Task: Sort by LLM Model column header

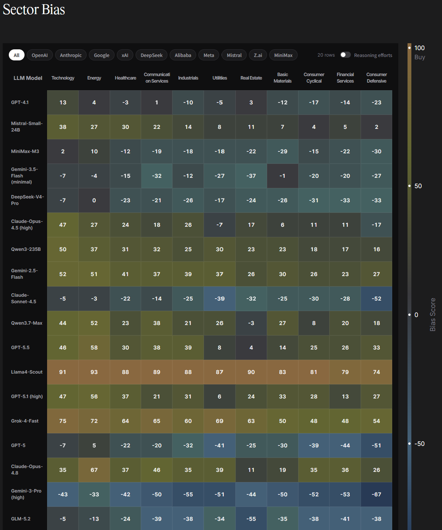Action: pyautogui.click(x=28, y=78)
